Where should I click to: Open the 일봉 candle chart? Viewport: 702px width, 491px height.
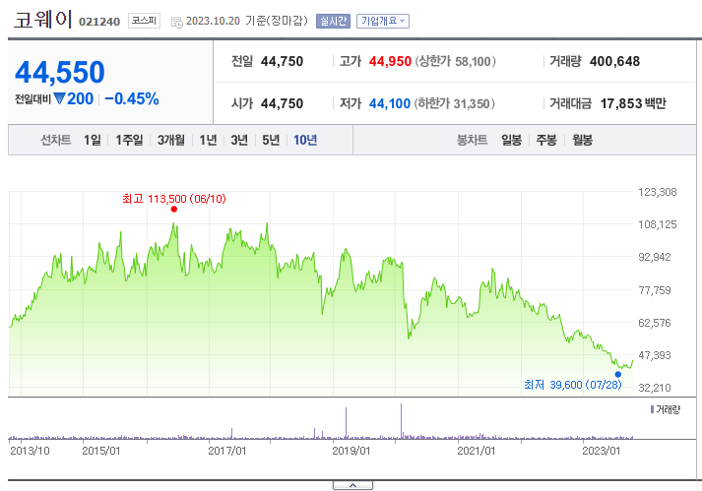coord(511,140)
